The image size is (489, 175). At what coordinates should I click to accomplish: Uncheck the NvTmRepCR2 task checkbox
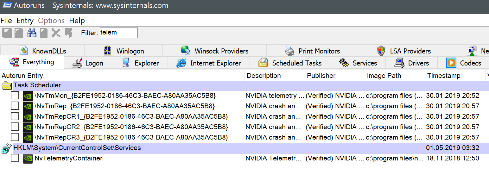(15, 127)
